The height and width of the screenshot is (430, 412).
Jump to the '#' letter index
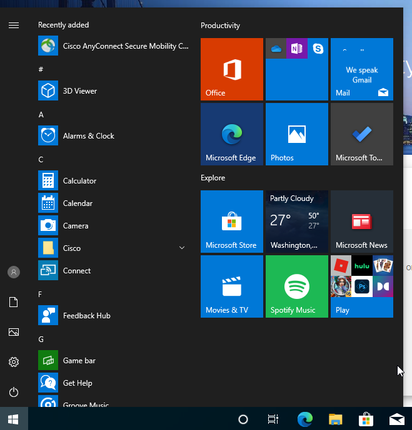click(41, 69)
